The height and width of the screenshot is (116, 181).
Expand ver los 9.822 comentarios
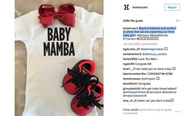pos(140,44)
